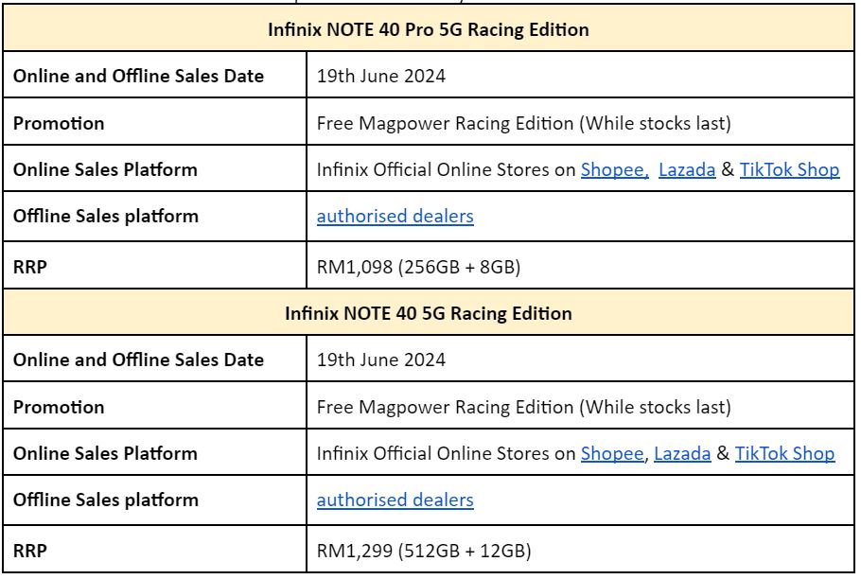Click Free Magpower promotion text in non-Pro section
Viewport: 861px width, 579px height.
click(x=523, y=408)
